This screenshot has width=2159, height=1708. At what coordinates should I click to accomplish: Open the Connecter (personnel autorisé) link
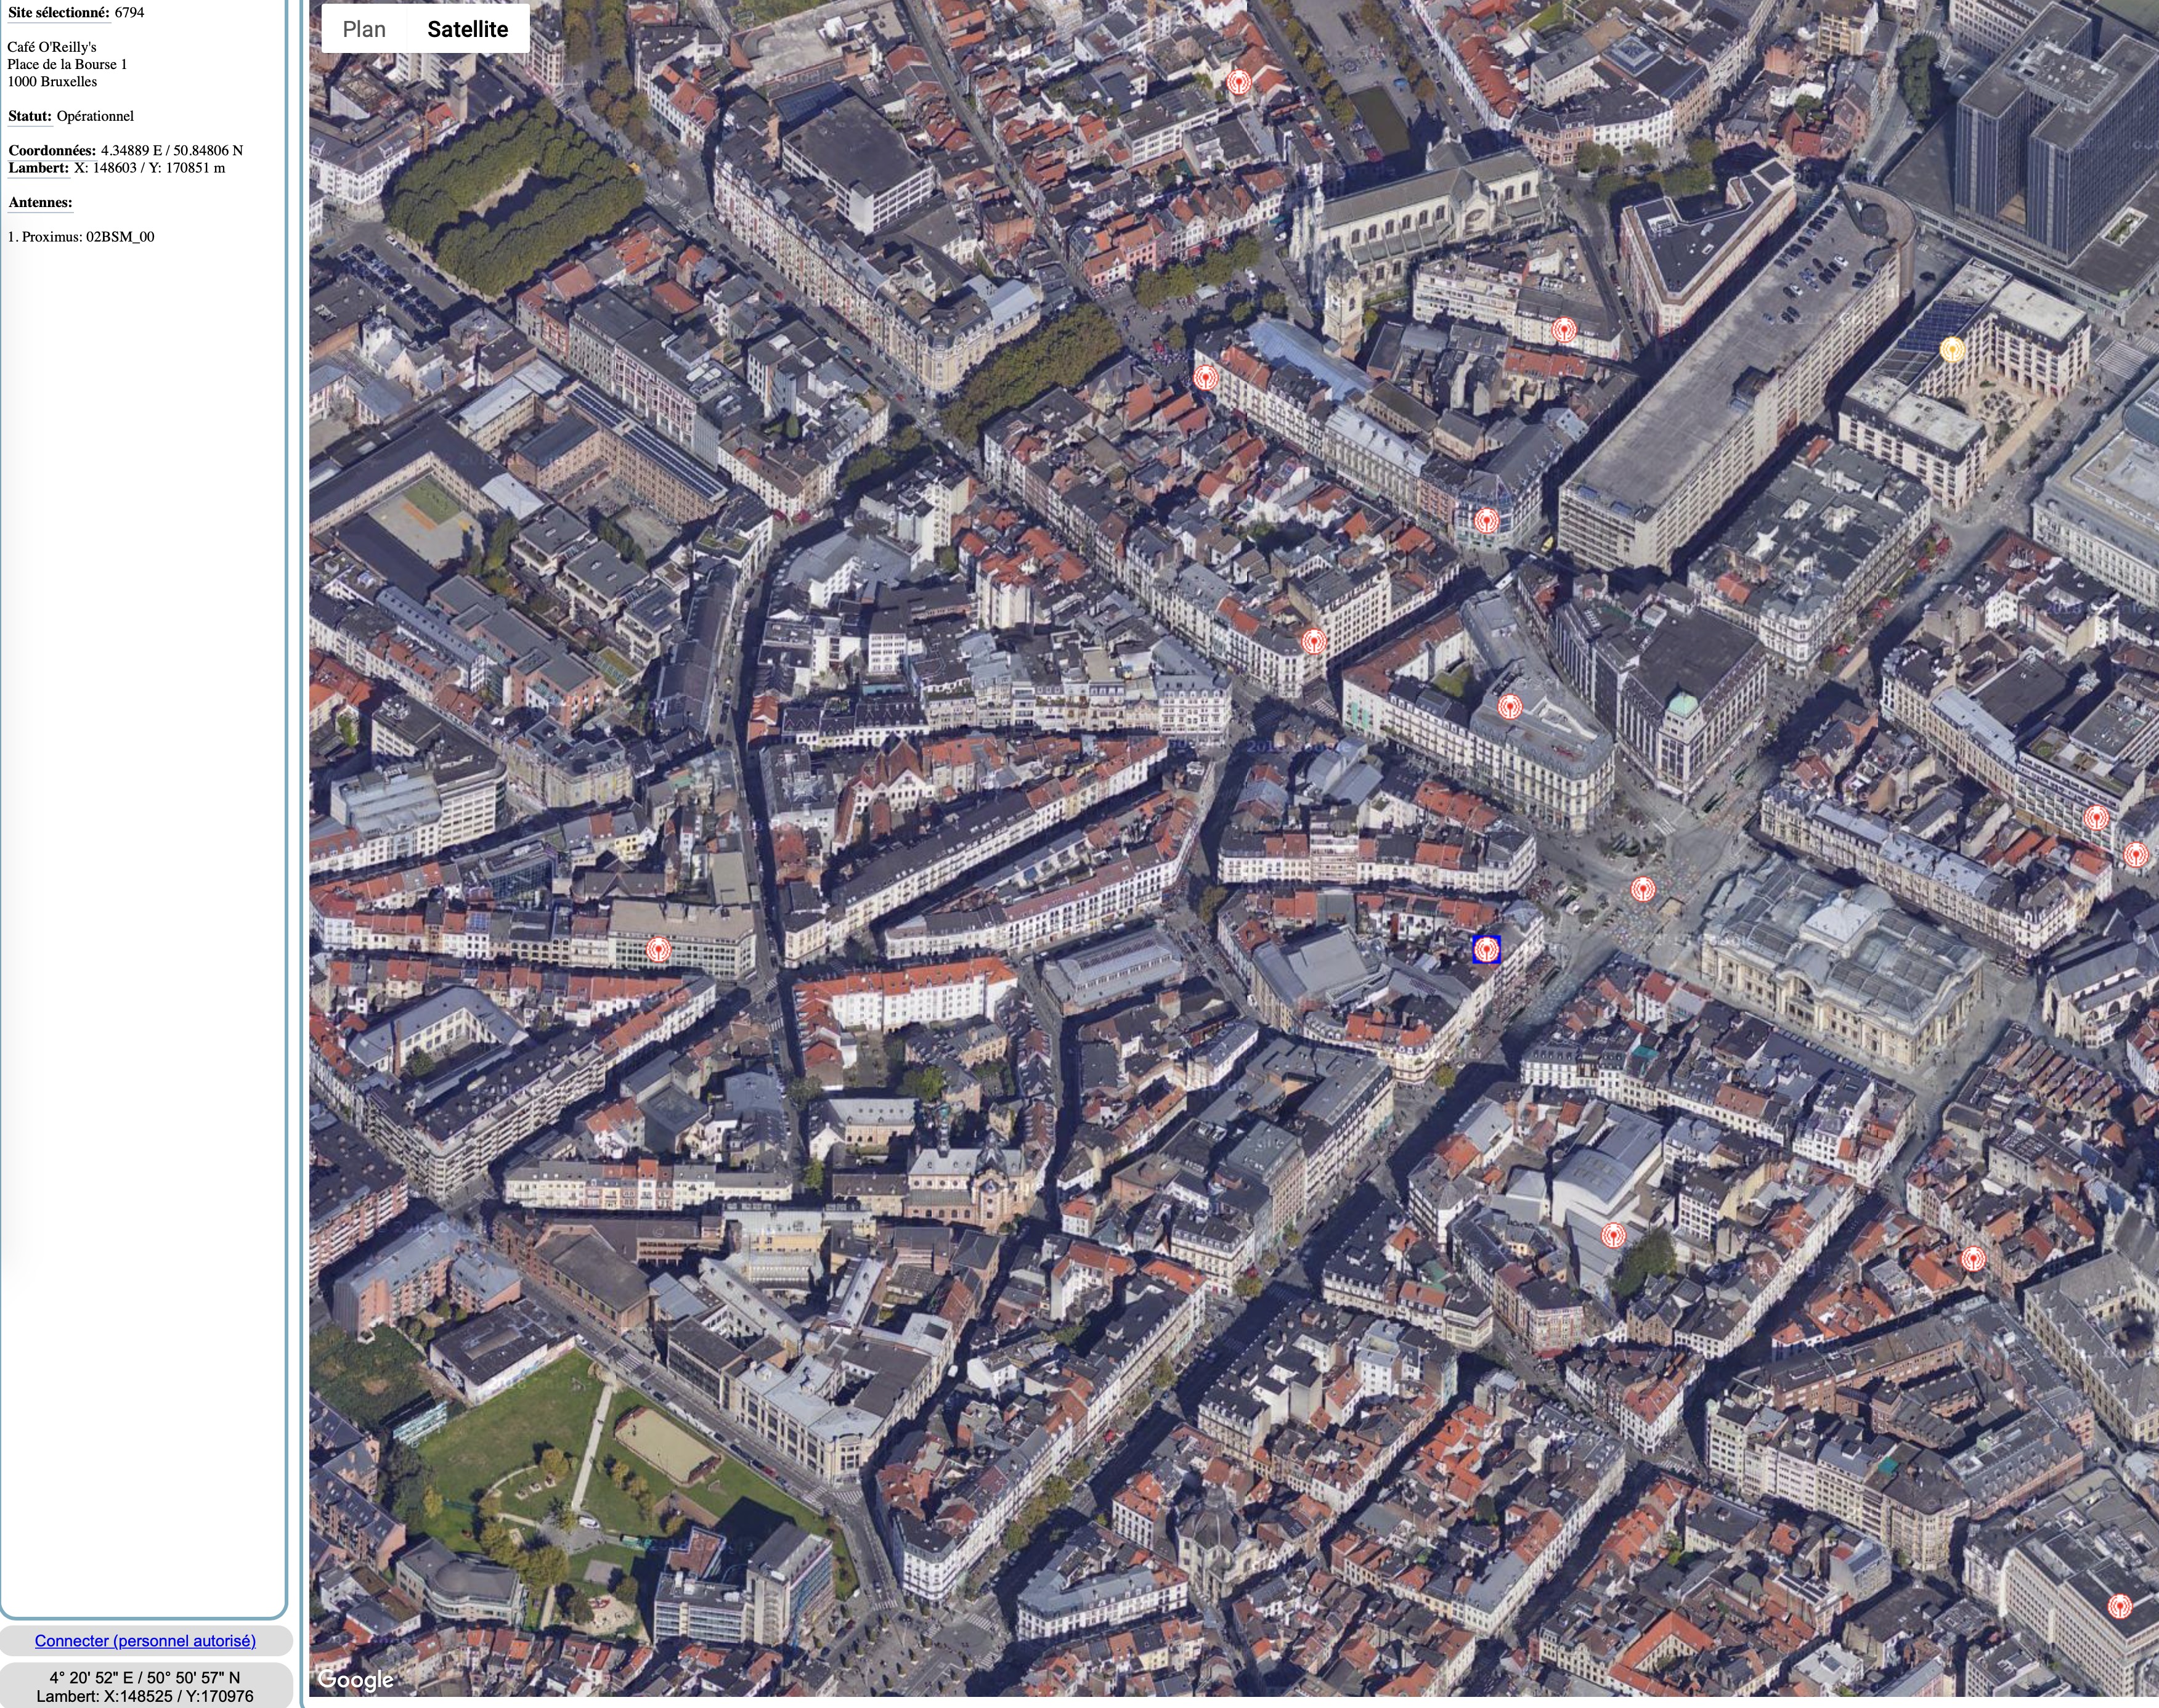click(145, 1640)
